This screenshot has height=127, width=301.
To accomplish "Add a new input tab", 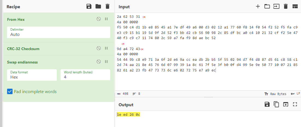I will 258,6.
